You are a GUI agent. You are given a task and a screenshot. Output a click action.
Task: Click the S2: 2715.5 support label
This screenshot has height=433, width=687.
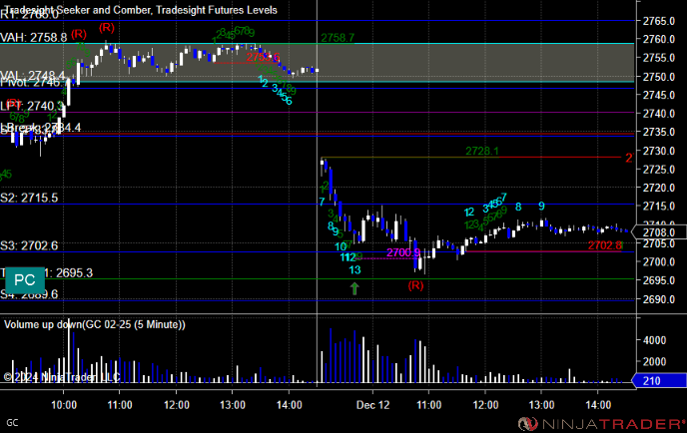[29, 198]
